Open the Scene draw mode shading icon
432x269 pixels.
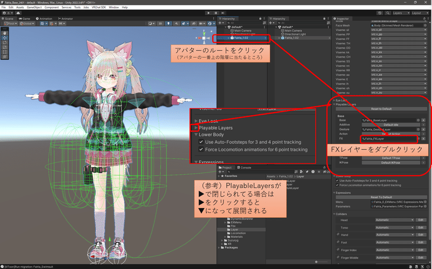(x=151, y=24)
